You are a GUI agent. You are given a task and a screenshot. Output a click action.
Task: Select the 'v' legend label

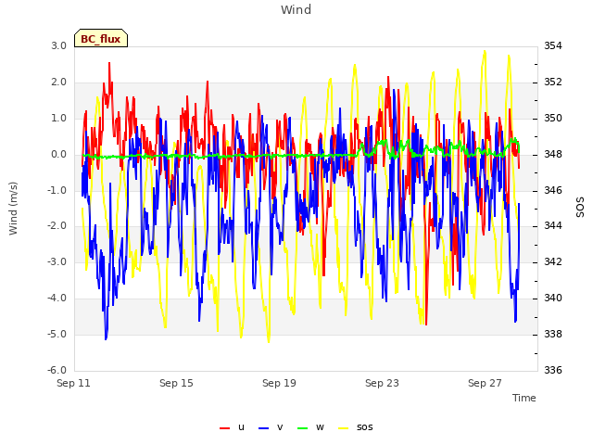pos(280,427)
